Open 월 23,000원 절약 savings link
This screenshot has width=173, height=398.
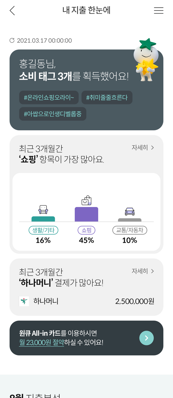coord(41,343)
